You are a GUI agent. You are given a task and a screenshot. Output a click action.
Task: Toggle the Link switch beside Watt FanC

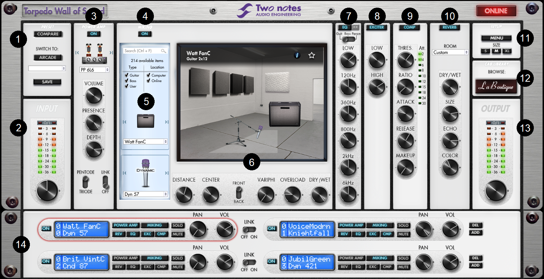click(250, 230)
